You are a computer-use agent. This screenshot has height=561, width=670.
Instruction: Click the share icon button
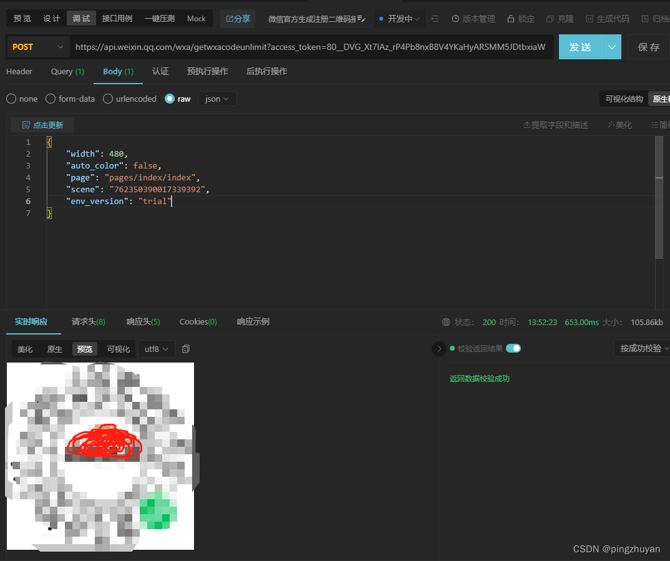(238, 19)
